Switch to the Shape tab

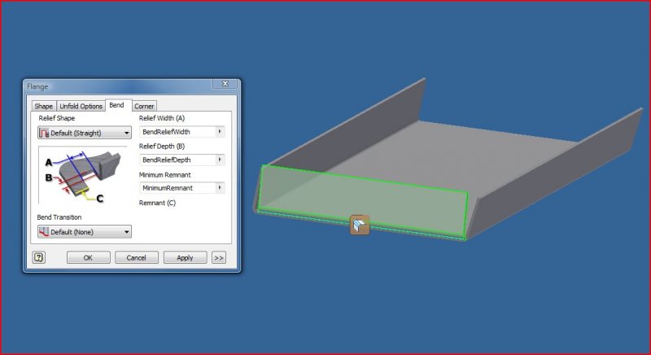(44, 107)
